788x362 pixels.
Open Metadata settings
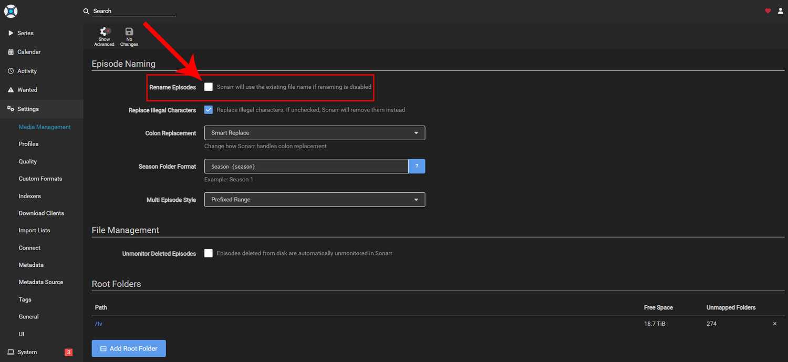[x=31, y=265]
